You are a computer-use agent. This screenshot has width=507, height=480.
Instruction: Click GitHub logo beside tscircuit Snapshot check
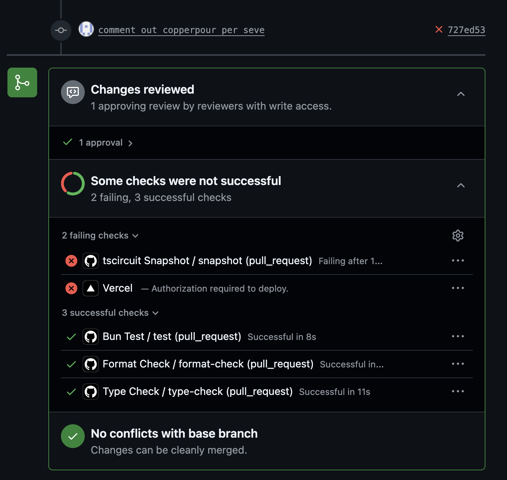click(91, 261)
